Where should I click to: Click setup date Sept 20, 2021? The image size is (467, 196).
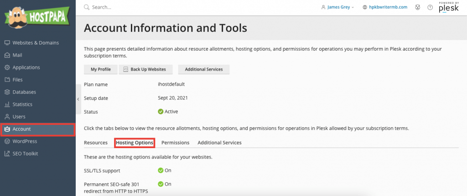[173, 98]
